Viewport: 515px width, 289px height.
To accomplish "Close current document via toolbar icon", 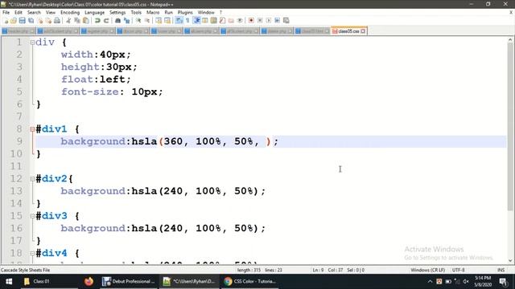I will (39, 21).
